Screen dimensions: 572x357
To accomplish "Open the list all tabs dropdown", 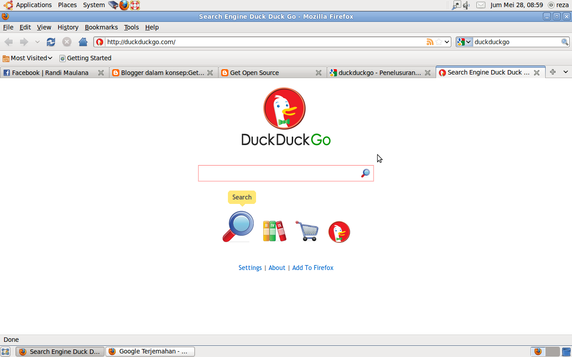I will [x=566, y=72].
